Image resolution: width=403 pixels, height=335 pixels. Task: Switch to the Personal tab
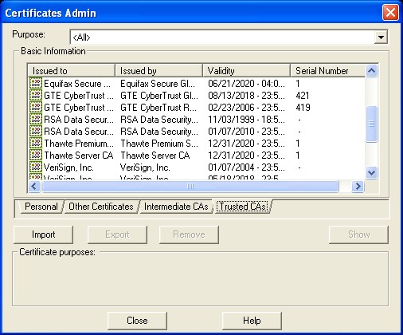[x=41, y=207]
